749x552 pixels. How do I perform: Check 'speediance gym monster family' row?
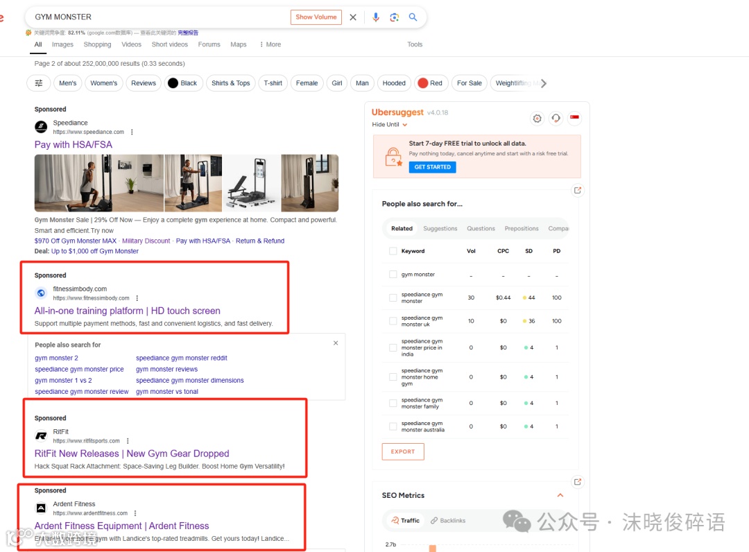[x=393, y=403]
